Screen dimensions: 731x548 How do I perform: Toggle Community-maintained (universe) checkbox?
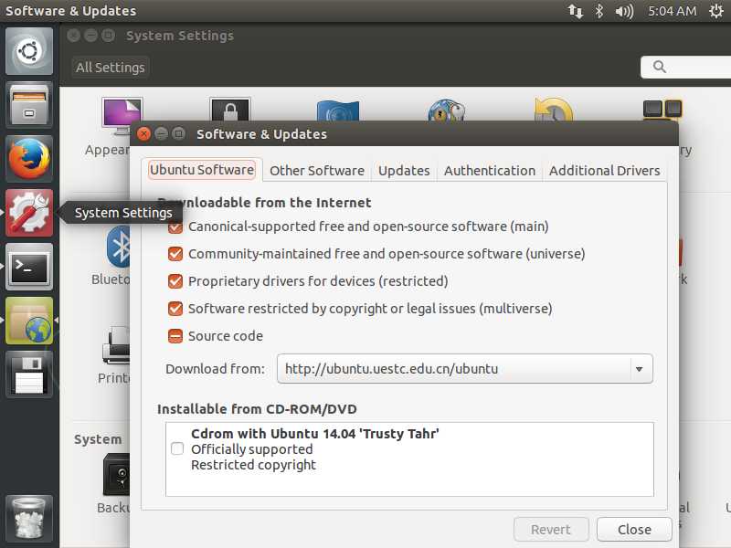coord(175,254)
